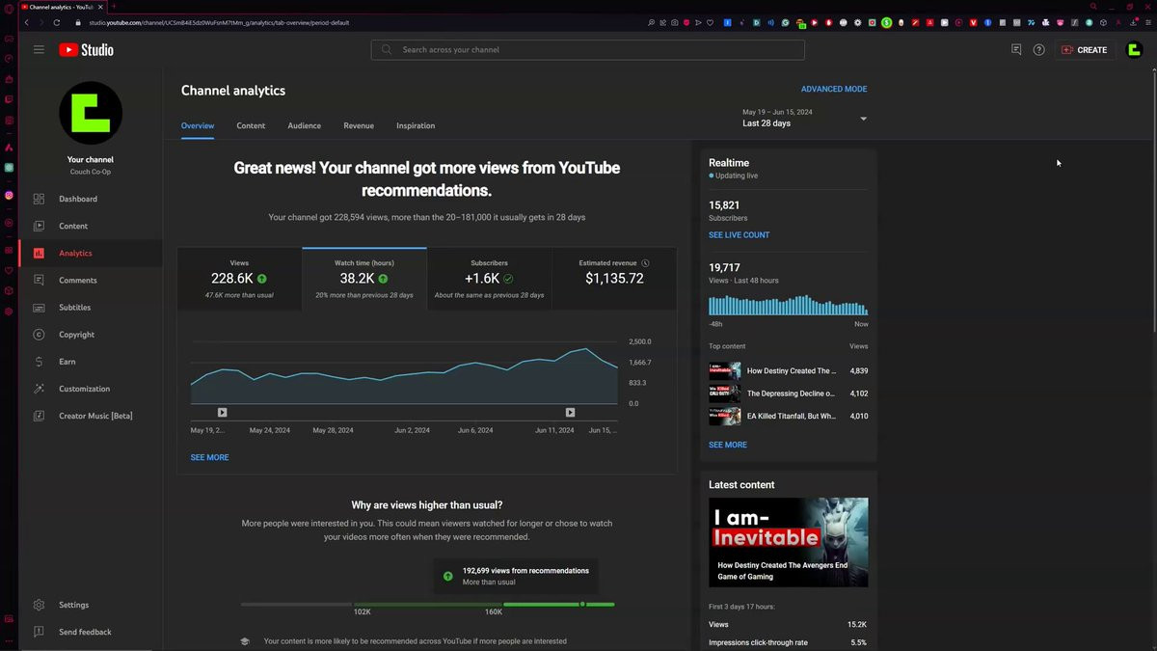Viewport: 1157px width, 651px height.
Task: Open EA Killed Titanfall top content row
Action: 789,416
